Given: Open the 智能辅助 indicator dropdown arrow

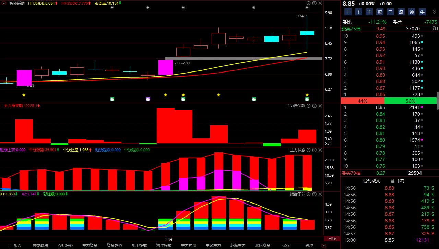Looking at the screenshot, I should pyautogui.click(x=3, y=3).
